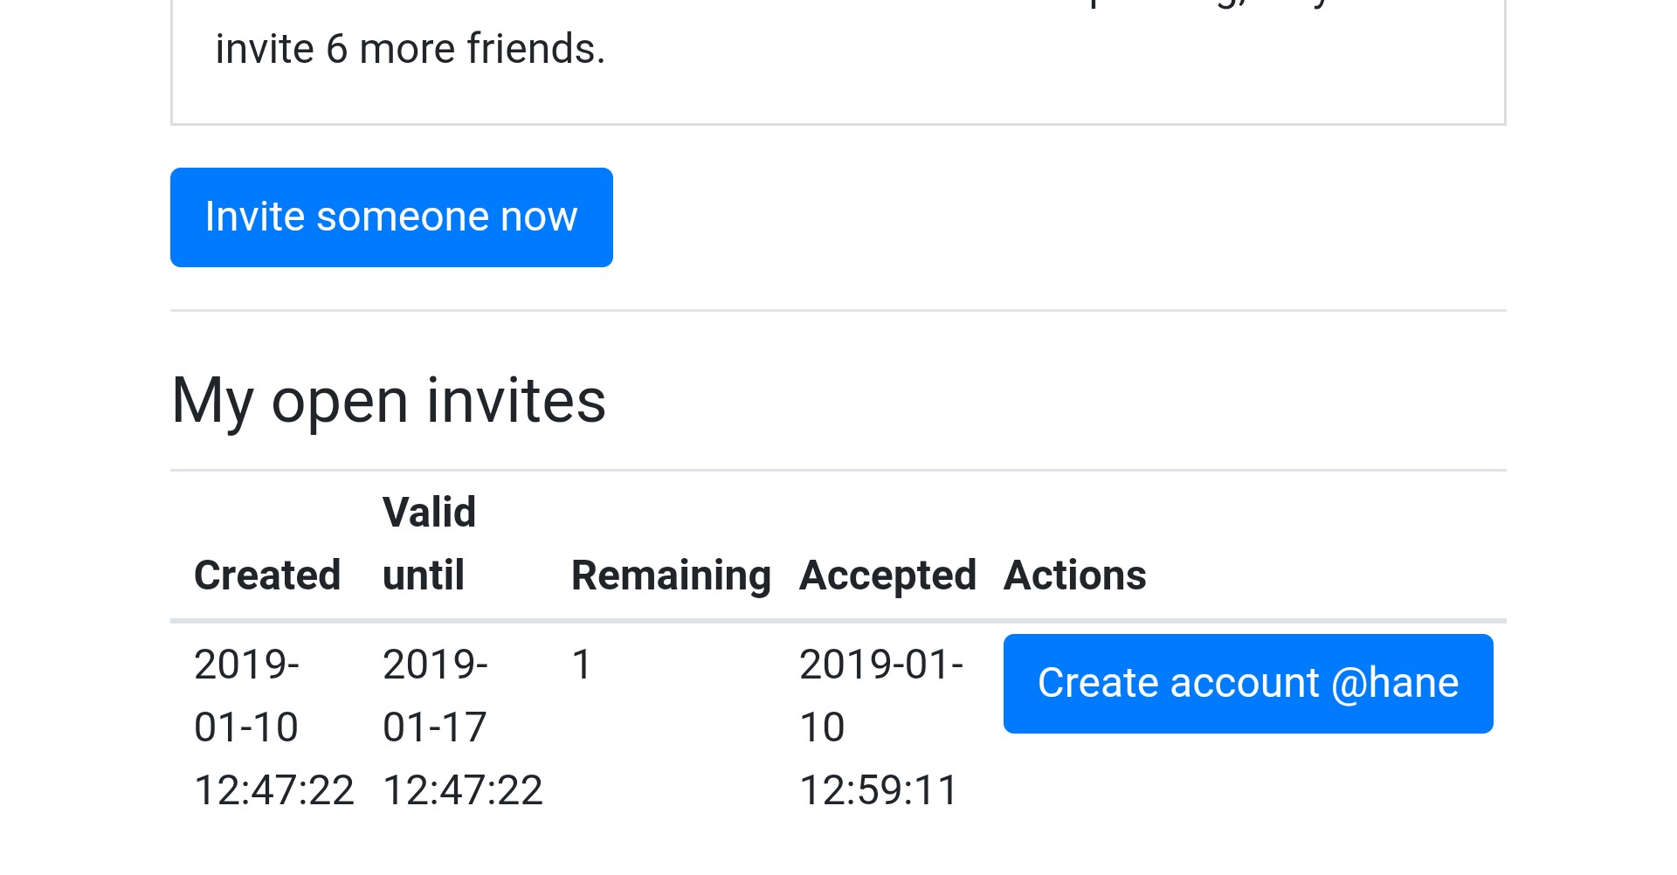This screenshot has width=1677, height=875.
Task: Click the My open invites heading
Action: (389, 401)
